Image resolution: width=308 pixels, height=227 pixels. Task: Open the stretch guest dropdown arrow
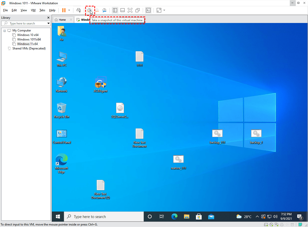click(164, 10)
